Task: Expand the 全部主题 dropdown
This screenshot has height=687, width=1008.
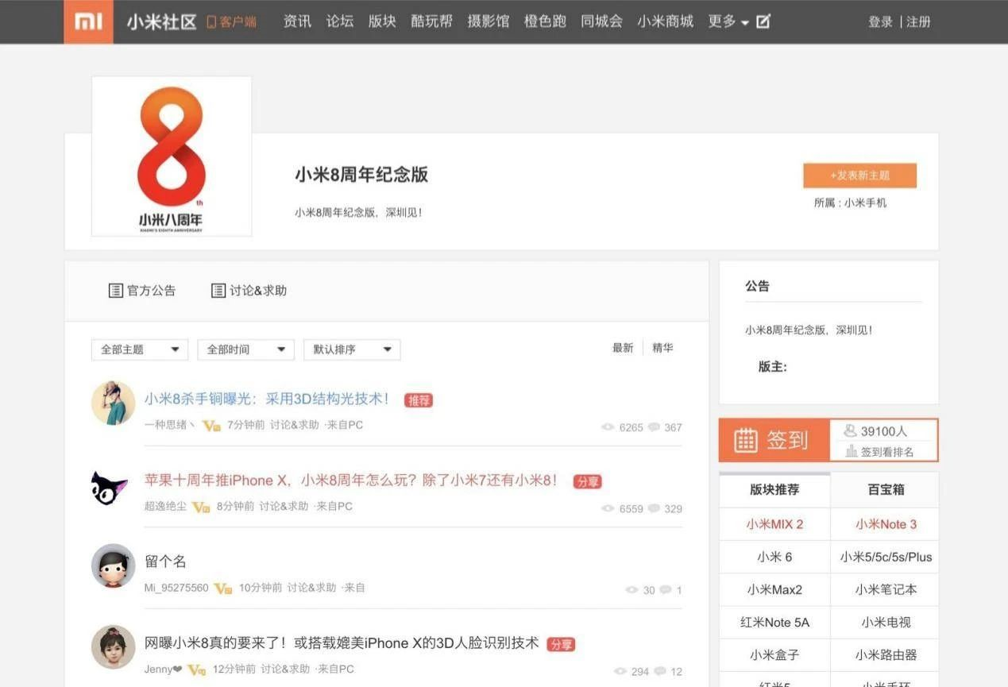Action: pos(140,349)
